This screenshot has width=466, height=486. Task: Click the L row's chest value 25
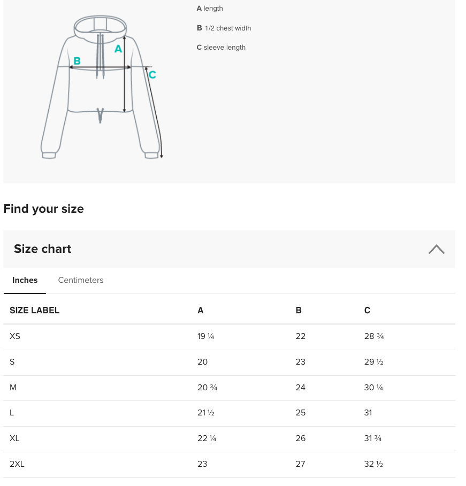pyautogui.click(x=300, y=413)
